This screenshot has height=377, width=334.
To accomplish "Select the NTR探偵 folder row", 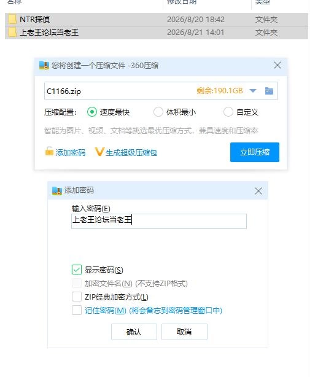I will pos(157,19).
